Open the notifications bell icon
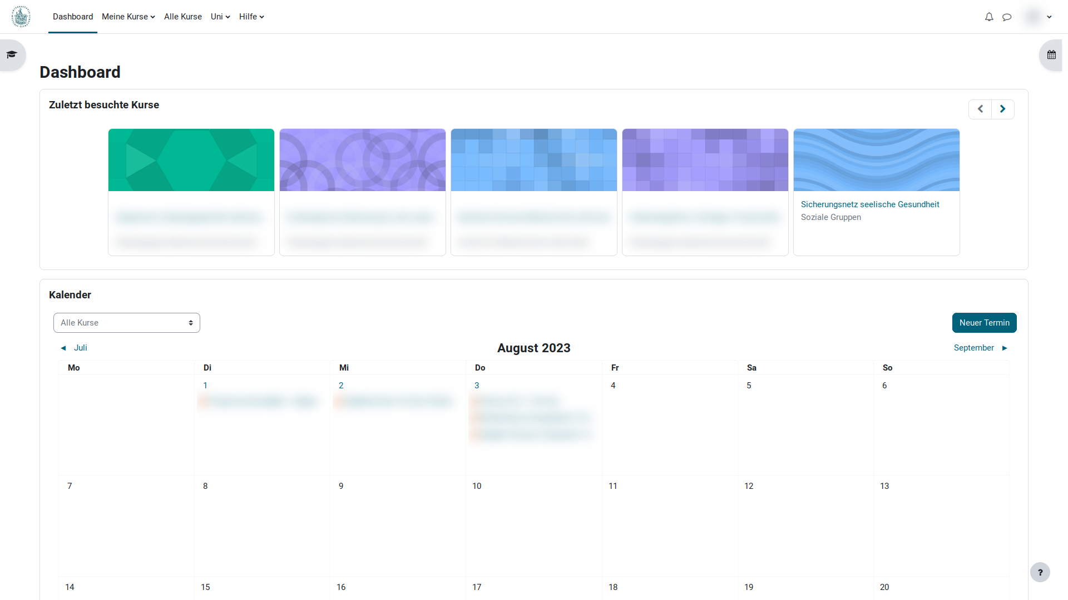The height and width of the screenshot is (600, 1068). [989, 17]
